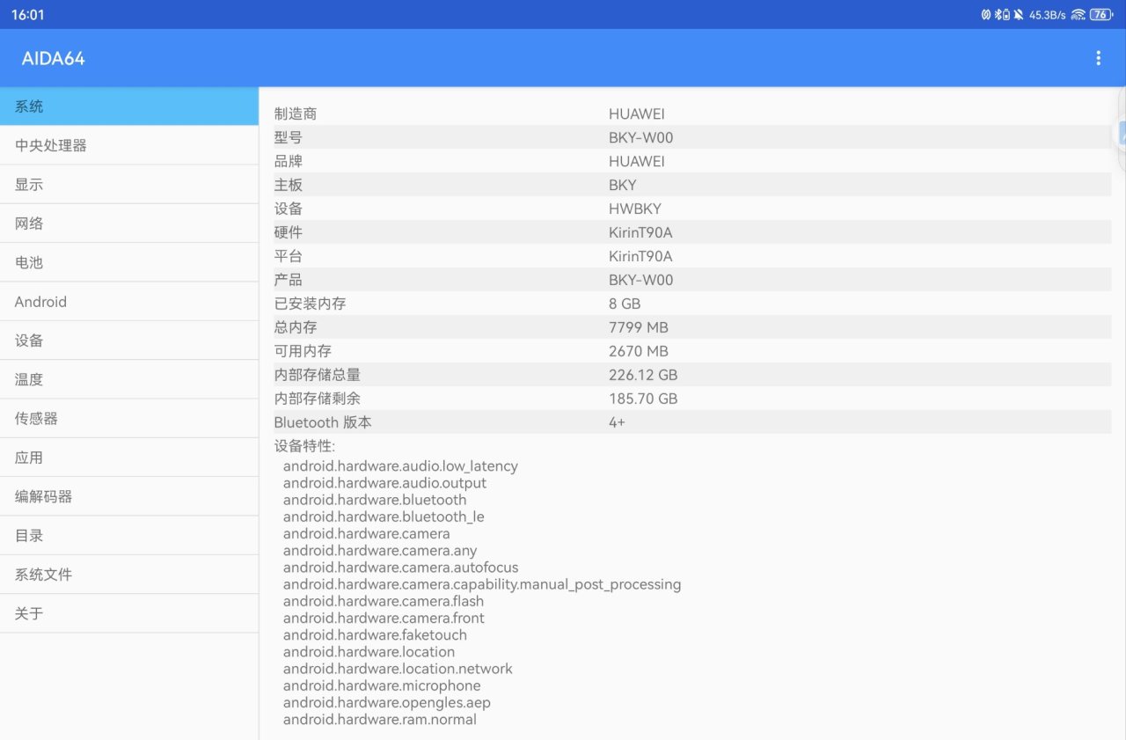Click android.hardware.camera.autofocus entry
This screenshot has width=1126, height=740.
401,568
